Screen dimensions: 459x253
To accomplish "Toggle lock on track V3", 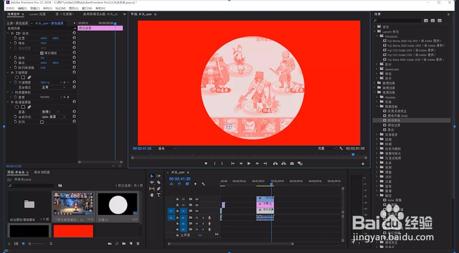I will click(177, 199).
